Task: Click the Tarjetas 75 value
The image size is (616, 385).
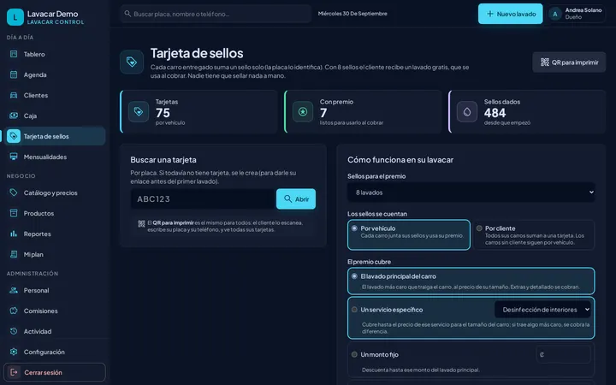Action: click(163, 113)
